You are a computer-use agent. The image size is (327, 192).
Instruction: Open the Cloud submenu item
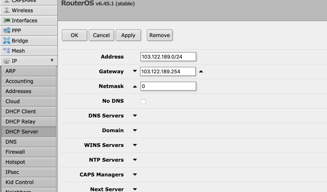[29, 101]
